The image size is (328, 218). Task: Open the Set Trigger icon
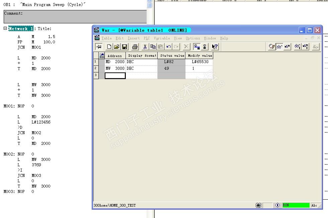point(271,46)
